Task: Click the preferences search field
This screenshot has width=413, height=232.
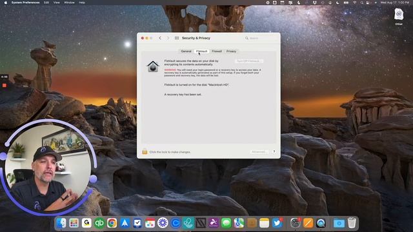Action: [260, 38]
